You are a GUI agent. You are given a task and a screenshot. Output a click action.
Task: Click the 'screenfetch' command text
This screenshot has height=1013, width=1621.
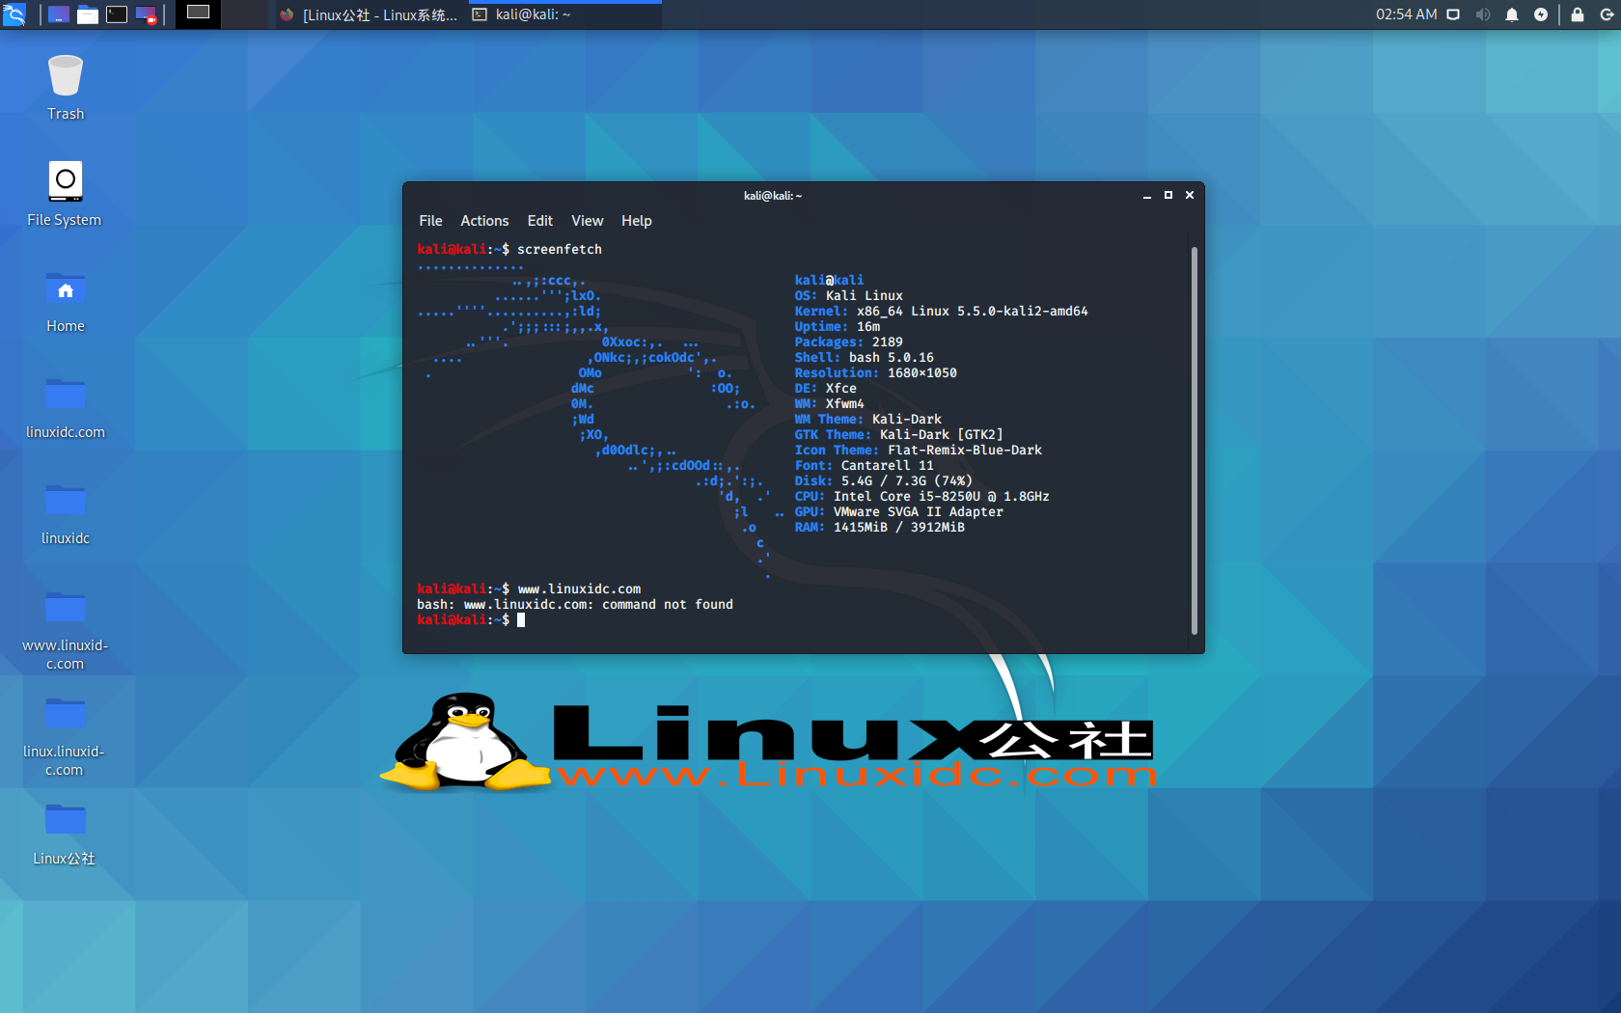(x=560, y=249)
